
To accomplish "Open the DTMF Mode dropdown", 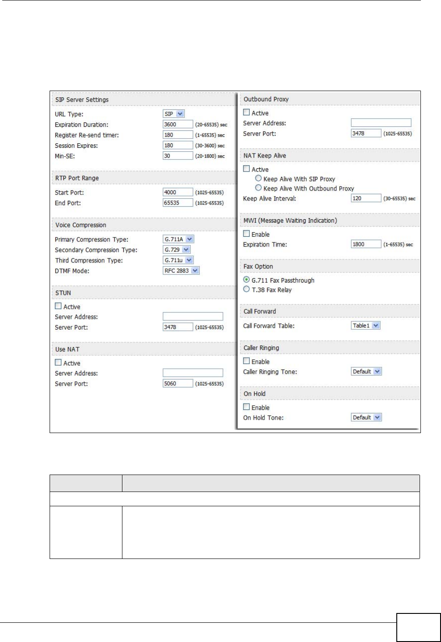I will pos(181,271).
